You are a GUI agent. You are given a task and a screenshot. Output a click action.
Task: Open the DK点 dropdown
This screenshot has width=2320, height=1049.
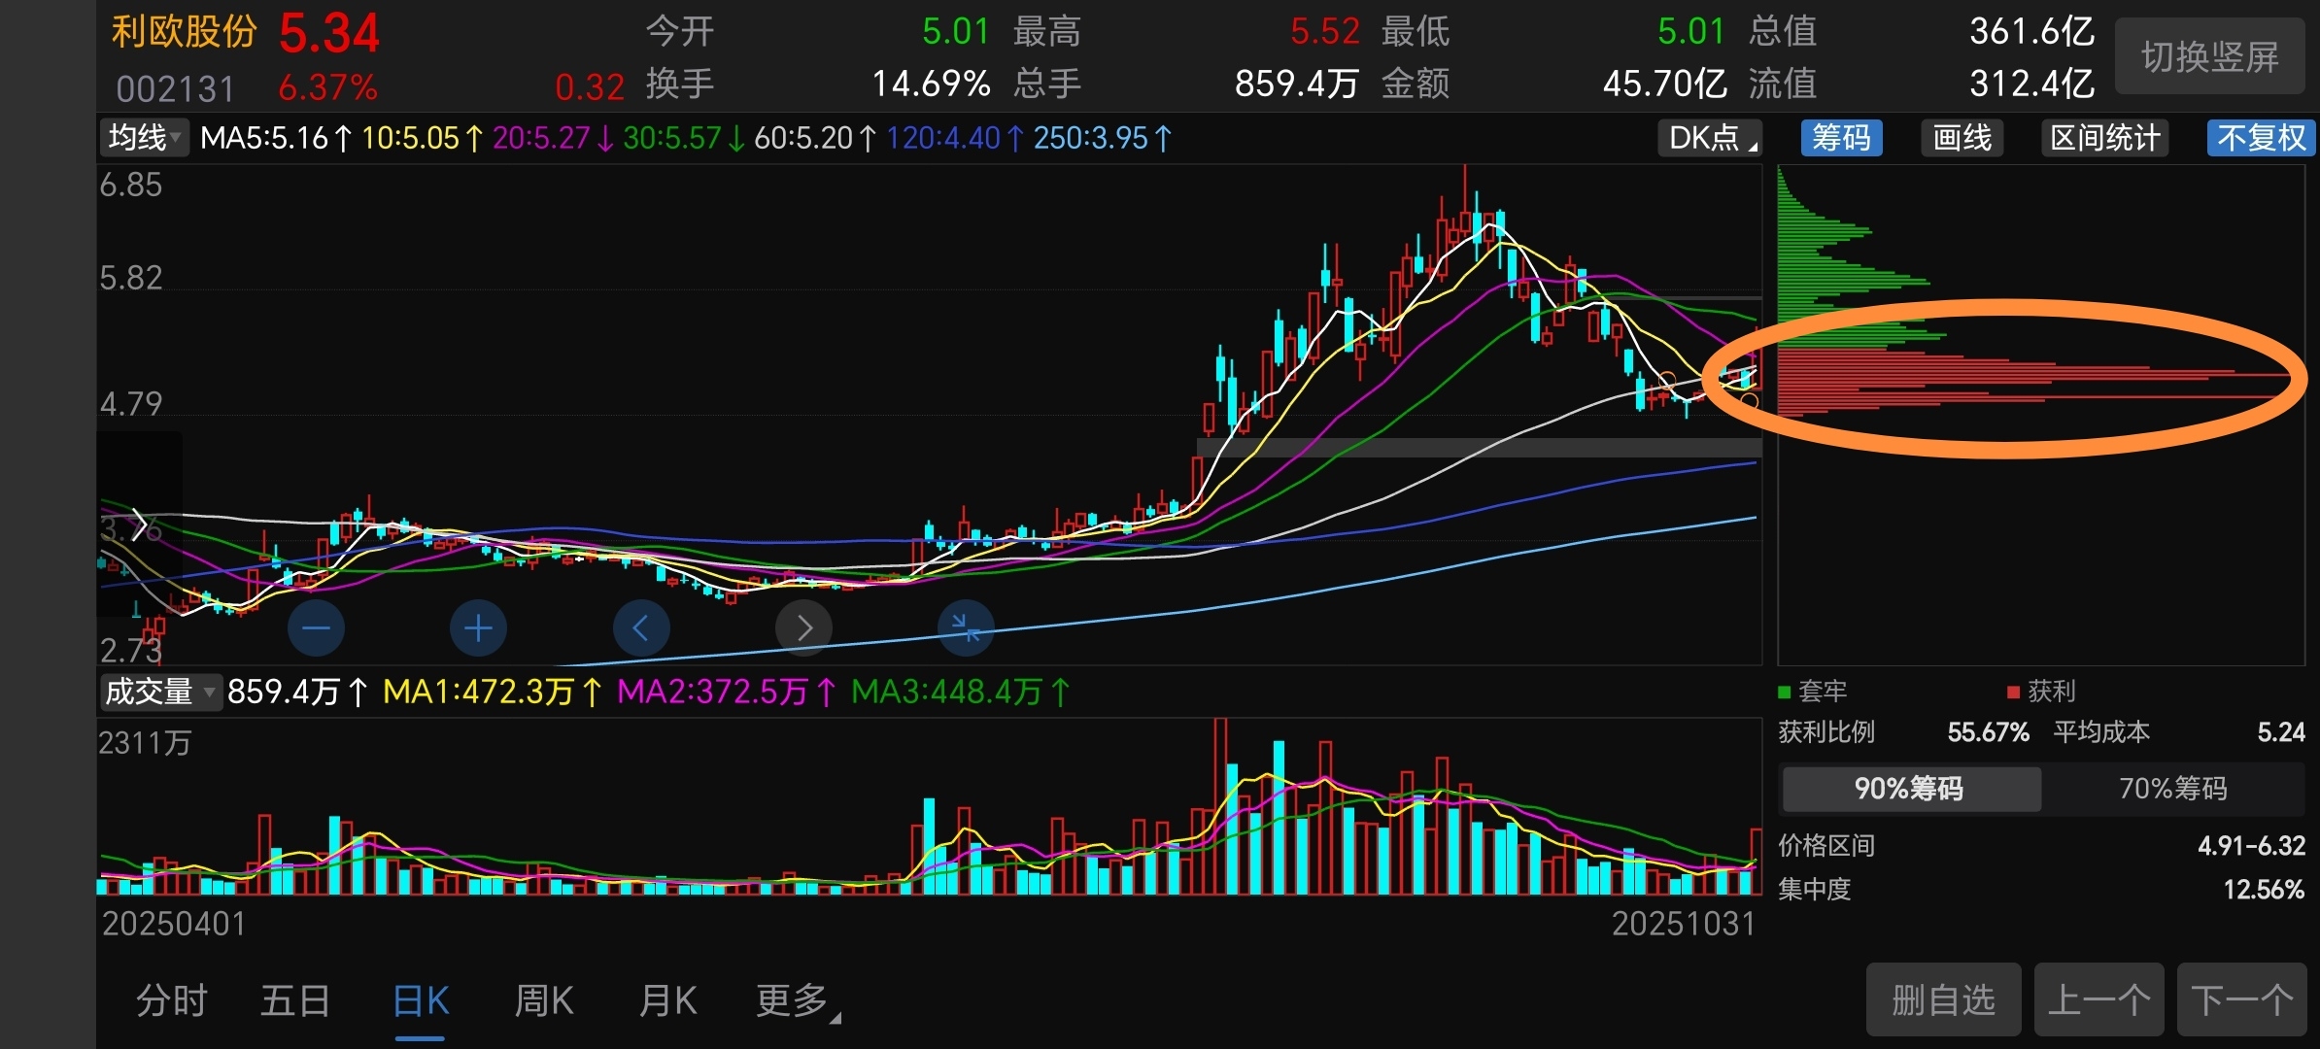[x=1711, y=138]
